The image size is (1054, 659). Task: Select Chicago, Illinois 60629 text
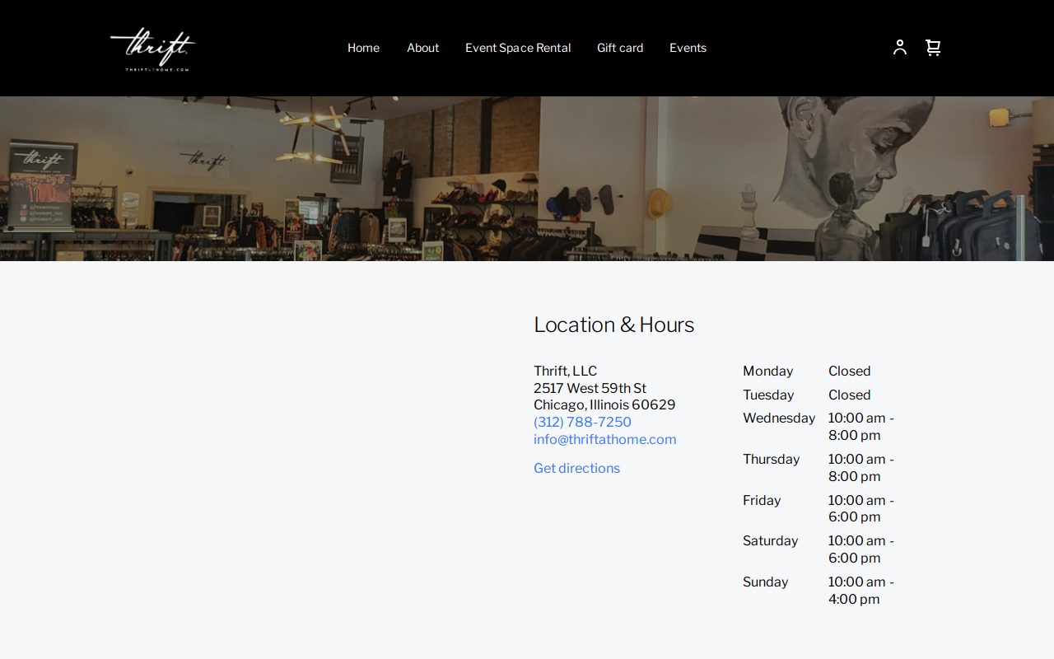(x=604, y=405)
